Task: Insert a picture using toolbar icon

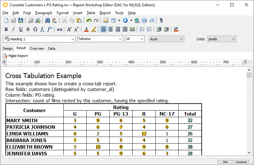Action: (x=106, y=20)
